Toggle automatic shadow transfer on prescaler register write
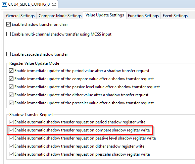Image resolution: width=195 pixels, height=164 pixels. (x=11, y=154)
